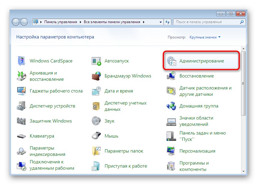257x185 pixels.
Task: Expand arrow after Панель управления breadcrumb
Action: pyautogui.click(x=81, y=22)
